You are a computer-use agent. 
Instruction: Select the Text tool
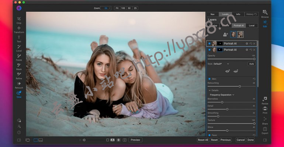[x=19, y=39]
